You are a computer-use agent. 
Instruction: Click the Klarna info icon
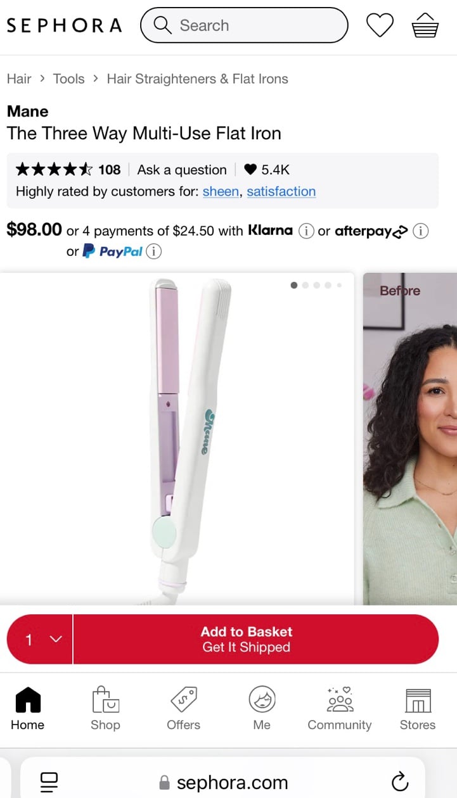tap(306, 231)
